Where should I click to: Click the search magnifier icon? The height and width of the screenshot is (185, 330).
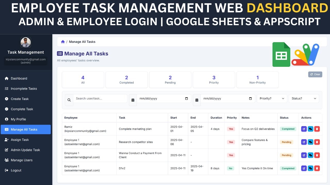[69, 100]
